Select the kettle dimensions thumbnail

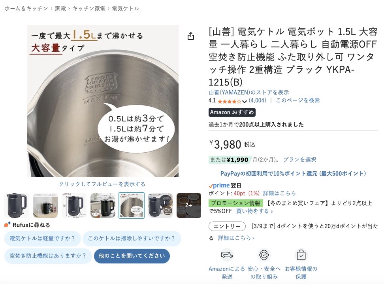tap(74, 206)
